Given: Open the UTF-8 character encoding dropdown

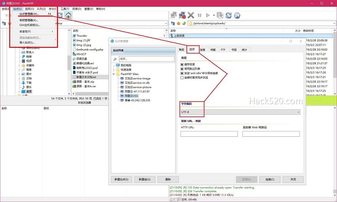Looking at the screenshot, I should [241, 112].
